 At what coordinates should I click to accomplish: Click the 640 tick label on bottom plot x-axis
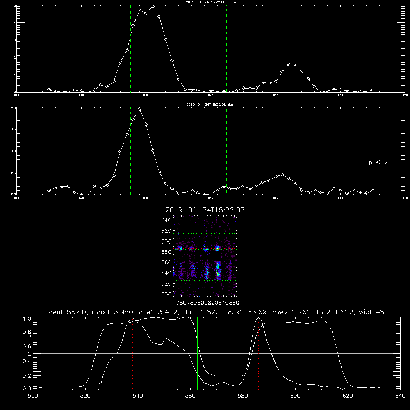tap(400, 396)
